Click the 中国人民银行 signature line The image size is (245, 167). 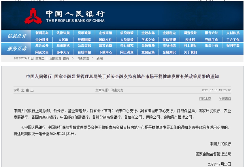pos(220,144)
